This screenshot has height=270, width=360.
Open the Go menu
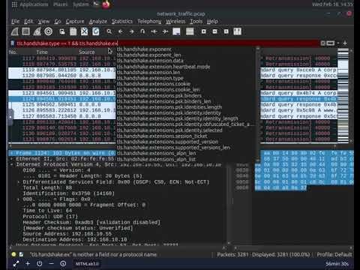pyautogui.click(x=58, y=22)
